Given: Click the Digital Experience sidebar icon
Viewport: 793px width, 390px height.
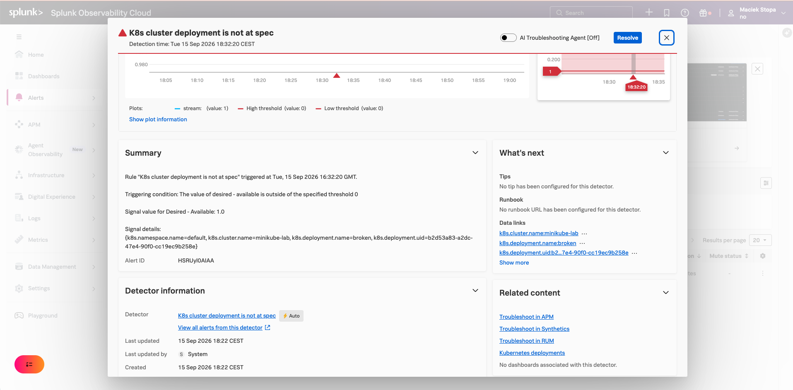Looking at the screenshot, I should (x=19, y=197).
